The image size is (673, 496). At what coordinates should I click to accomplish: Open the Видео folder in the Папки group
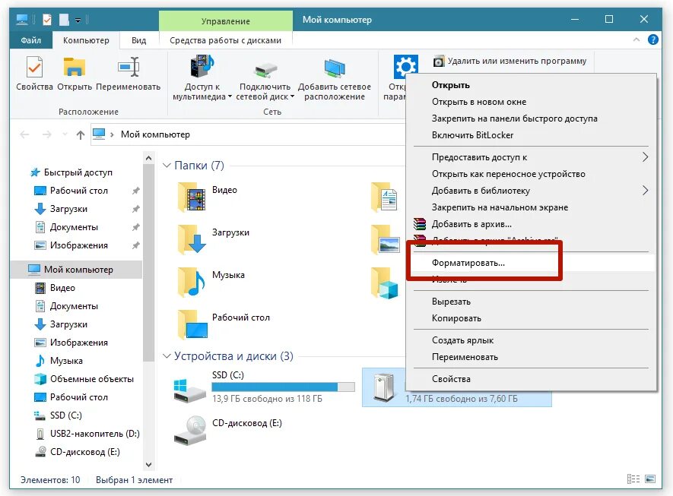click(192, 197)
